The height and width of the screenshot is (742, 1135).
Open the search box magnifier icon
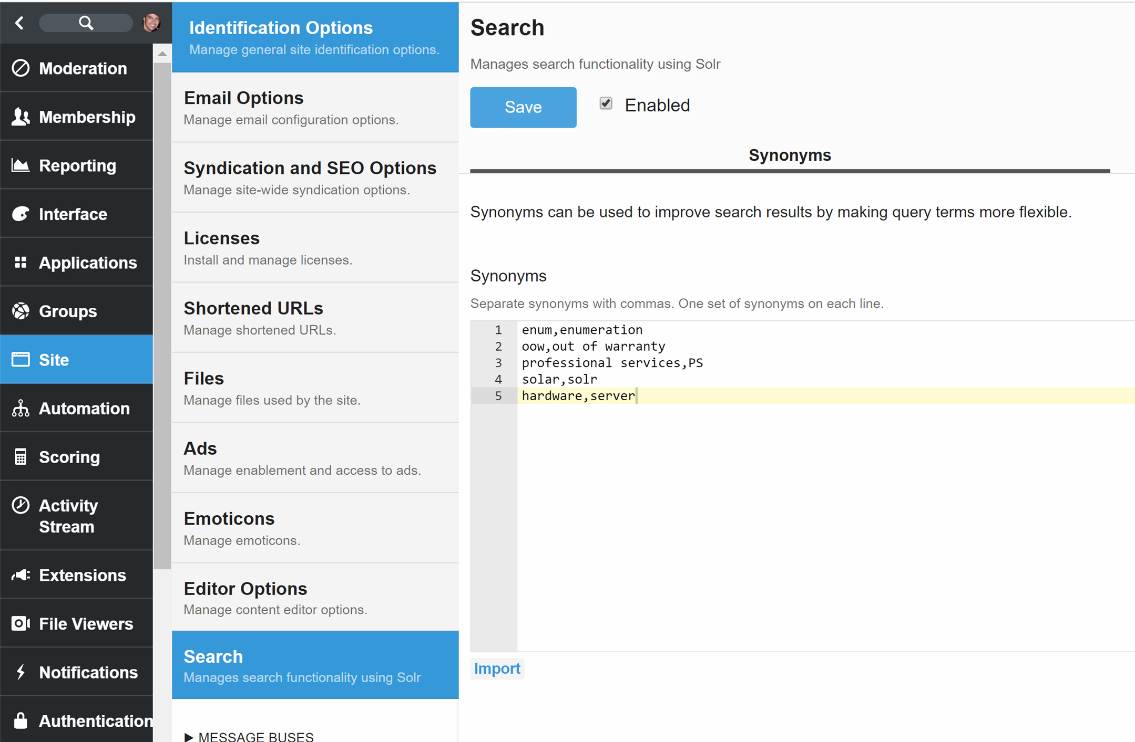(x=86, y=23)
